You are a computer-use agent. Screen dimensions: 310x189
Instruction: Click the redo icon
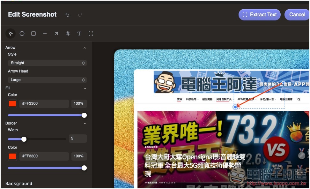pos(80,14)
